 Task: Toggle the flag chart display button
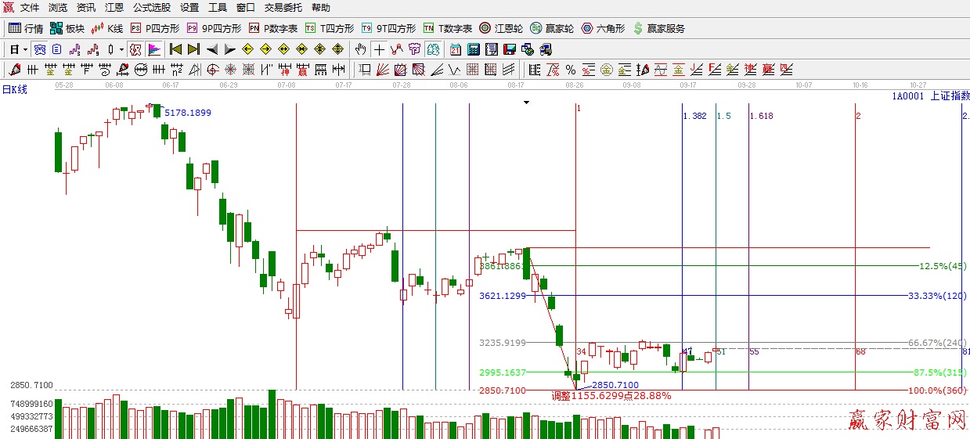click(154, 49)
